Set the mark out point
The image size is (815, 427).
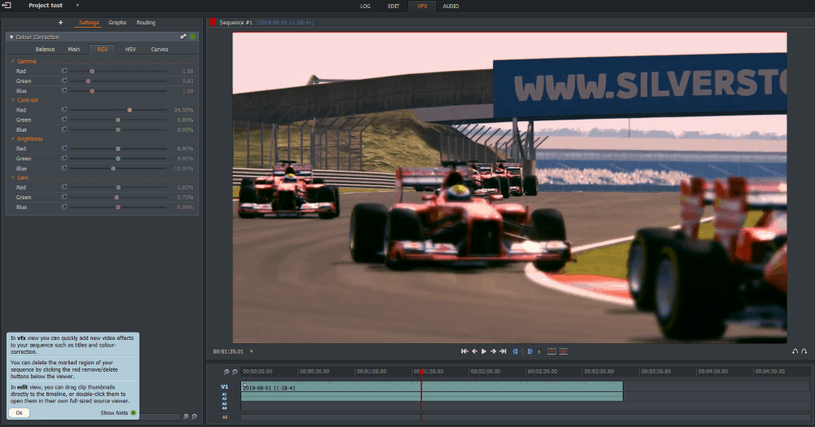tap(531, 351)
